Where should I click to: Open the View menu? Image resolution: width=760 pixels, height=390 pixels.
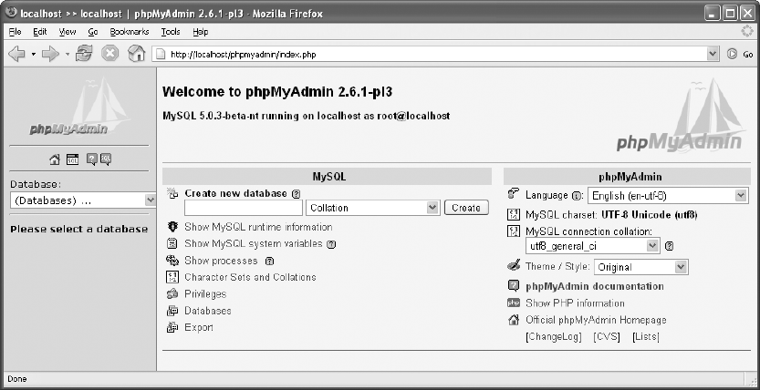68,32
